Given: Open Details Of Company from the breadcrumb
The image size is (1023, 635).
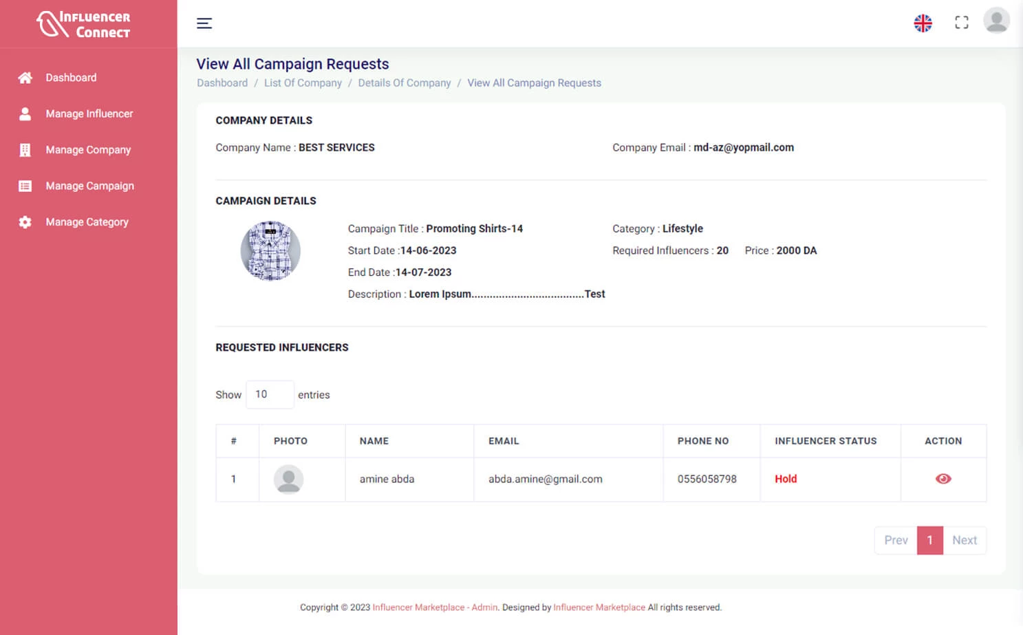Looking at the screenshot, I should [405, 83].
